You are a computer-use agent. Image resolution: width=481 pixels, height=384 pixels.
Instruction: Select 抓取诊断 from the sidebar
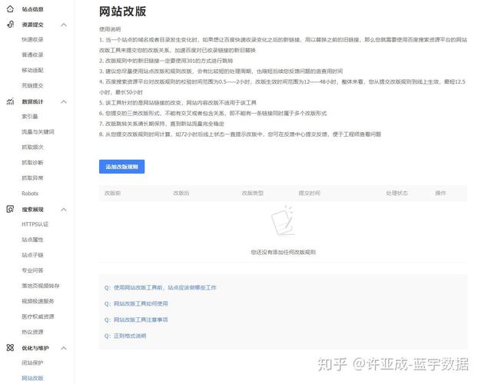[x=32, y=162]
